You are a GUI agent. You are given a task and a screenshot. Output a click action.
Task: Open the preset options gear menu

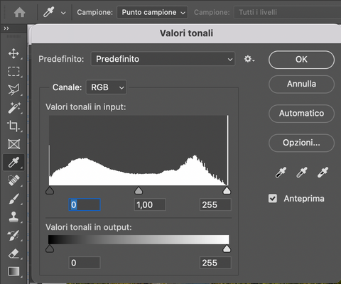click(x=249, y=59)
